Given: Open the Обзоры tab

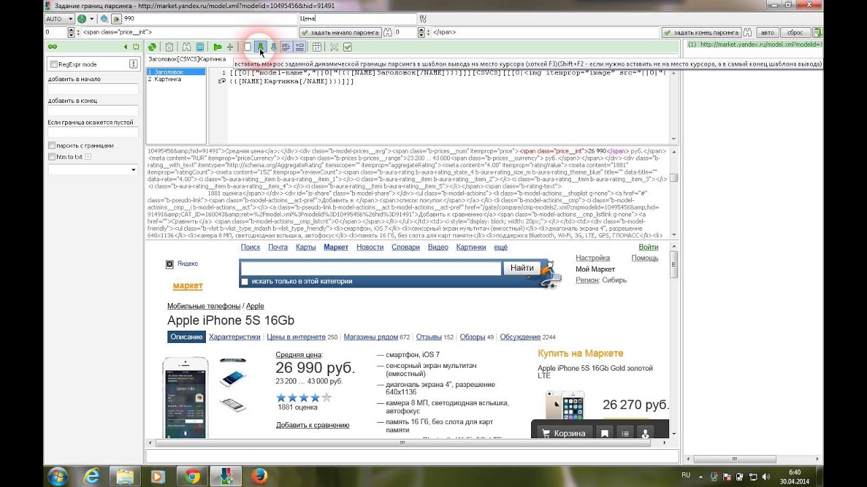Looking at the screenshot, I should coord(472,337).
